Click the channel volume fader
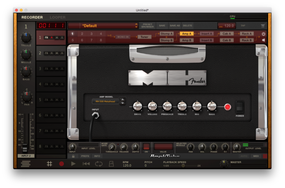Viewport: 285px width, 188px height. click(25, 148)
